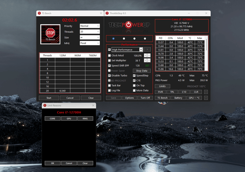Uncheck Disable Turbo
245x172 pixels.
pos(109,76)
